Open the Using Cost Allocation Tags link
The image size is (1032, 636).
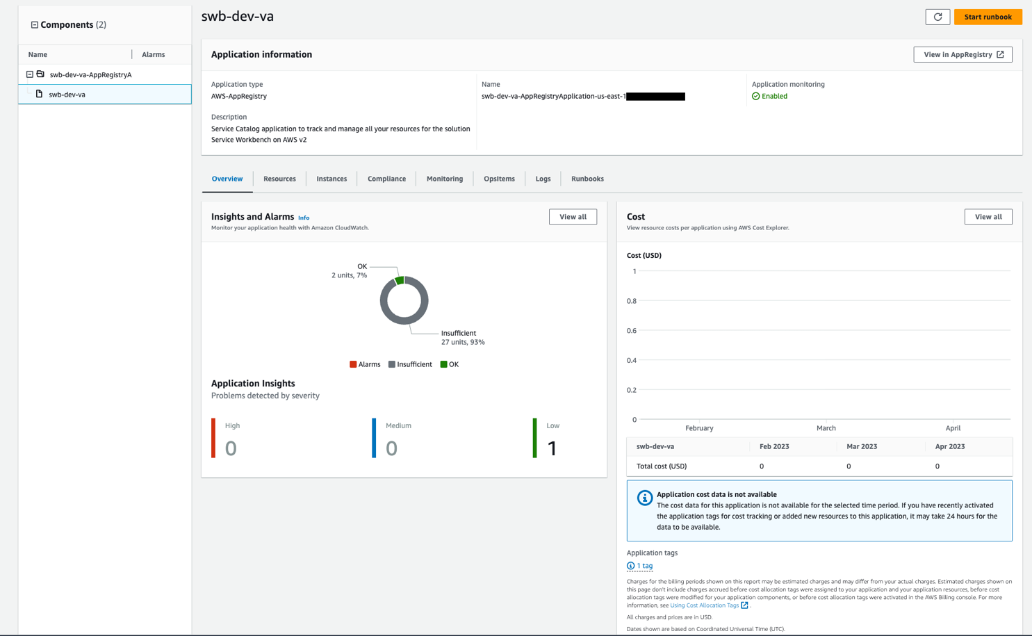(704, 605)
